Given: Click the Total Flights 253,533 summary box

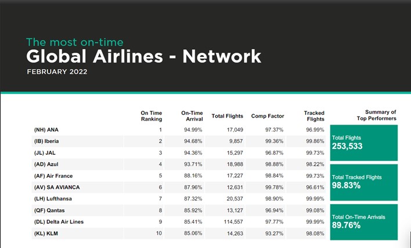Looking at the screenshot, I should 364,143.
